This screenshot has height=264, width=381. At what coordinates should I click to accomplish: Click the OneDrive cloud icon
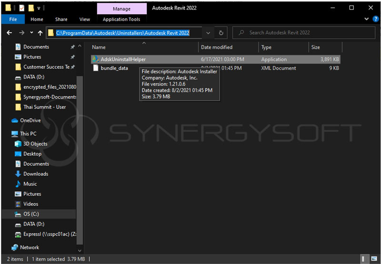coord(15,121)
